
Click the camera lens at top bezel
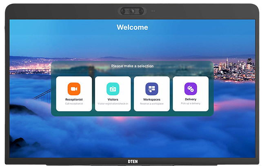[x=132, y=11]
